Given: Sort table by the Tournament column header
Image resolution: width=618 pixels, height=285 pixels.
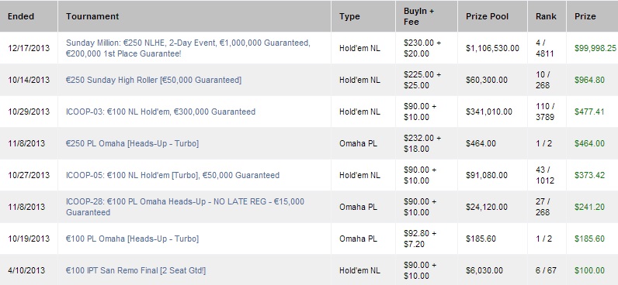Looking at the screenshot, I should pos(92,16).
